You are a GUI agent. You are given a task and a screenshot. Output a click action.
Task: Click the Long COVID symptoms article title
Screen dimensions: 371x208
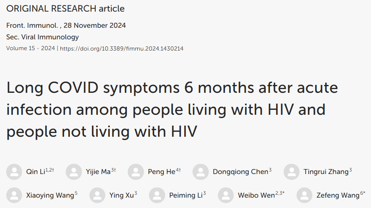click(x=172, y=109)
